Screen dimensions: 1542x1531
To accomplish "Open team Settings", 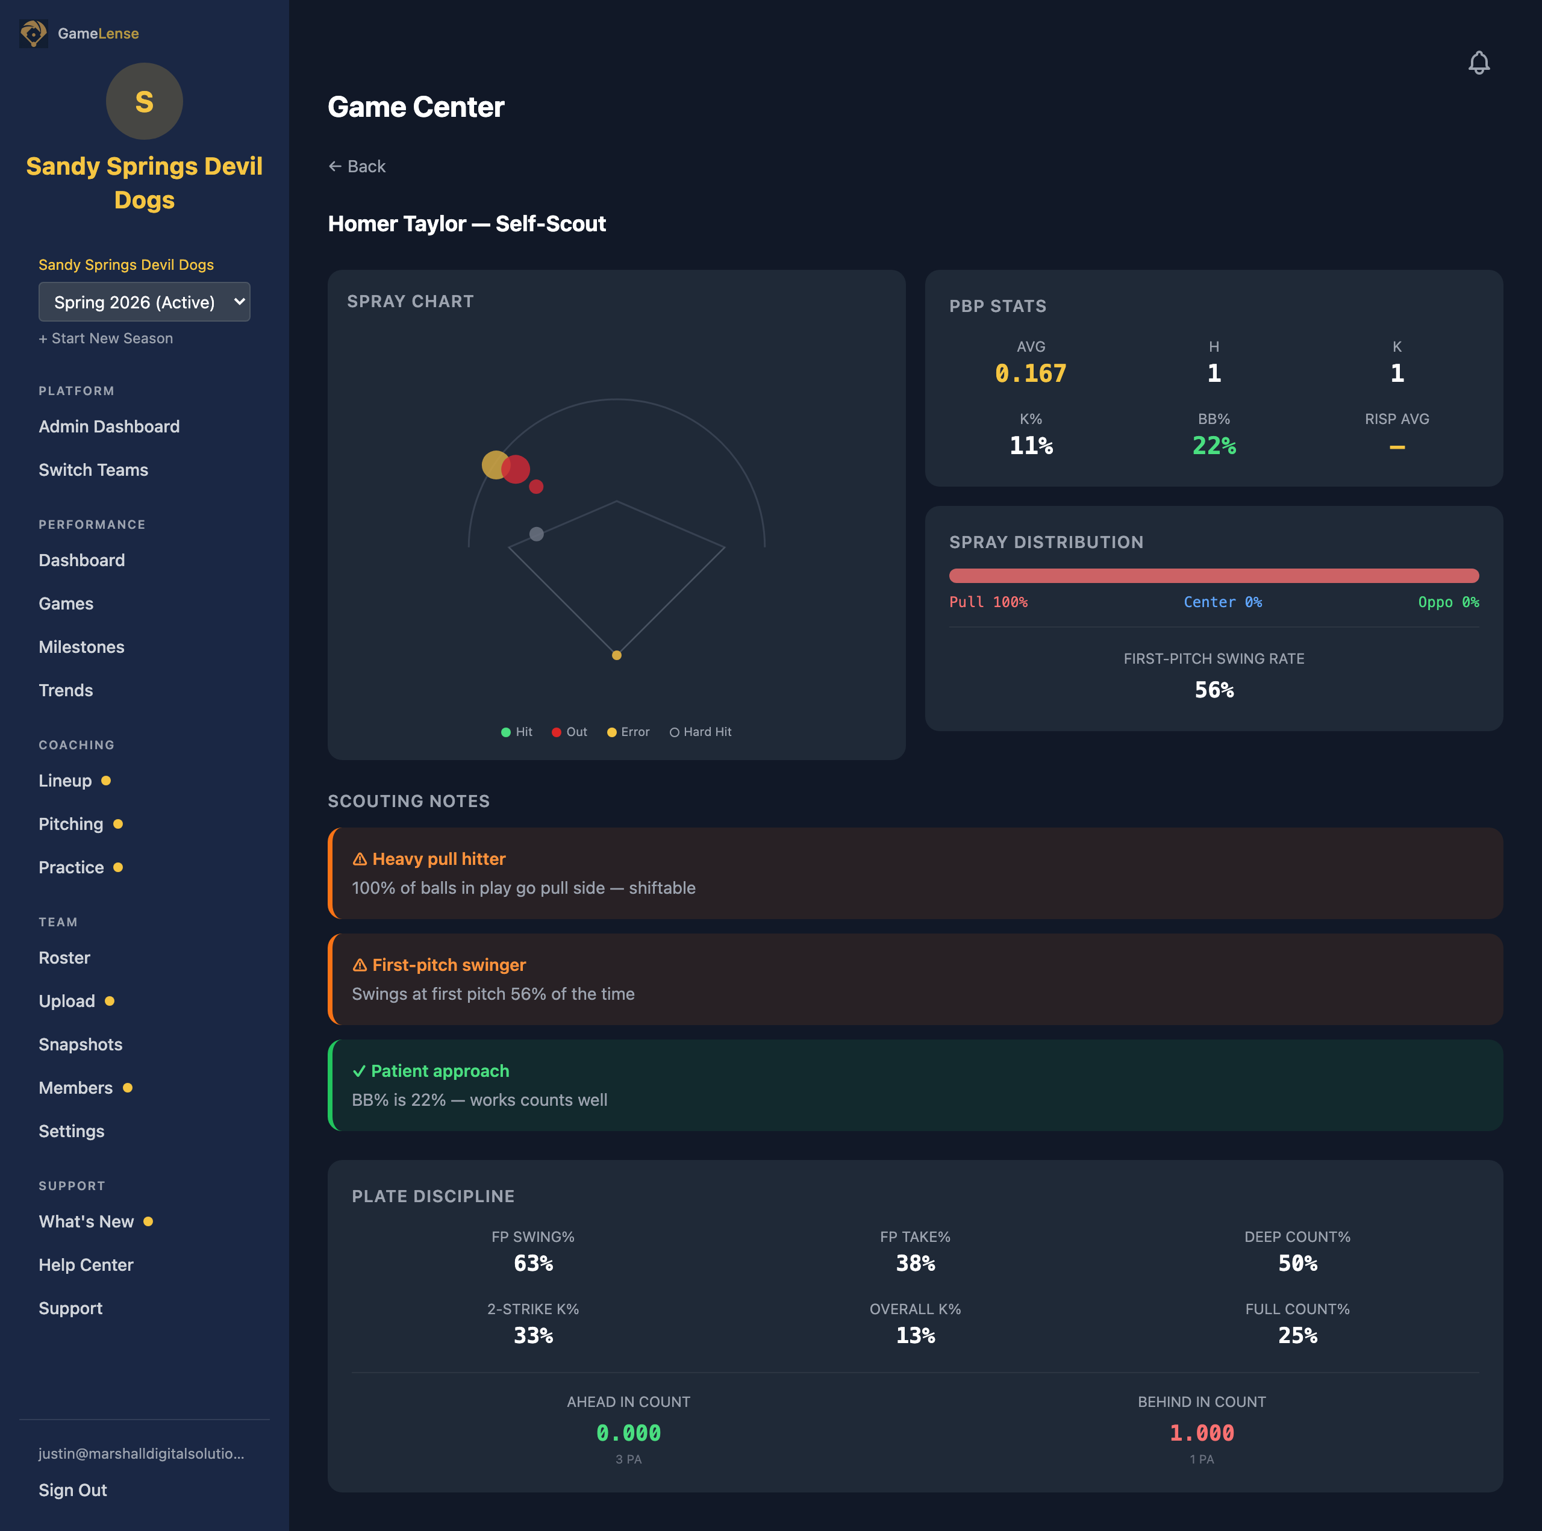I will pos(72,1131).
